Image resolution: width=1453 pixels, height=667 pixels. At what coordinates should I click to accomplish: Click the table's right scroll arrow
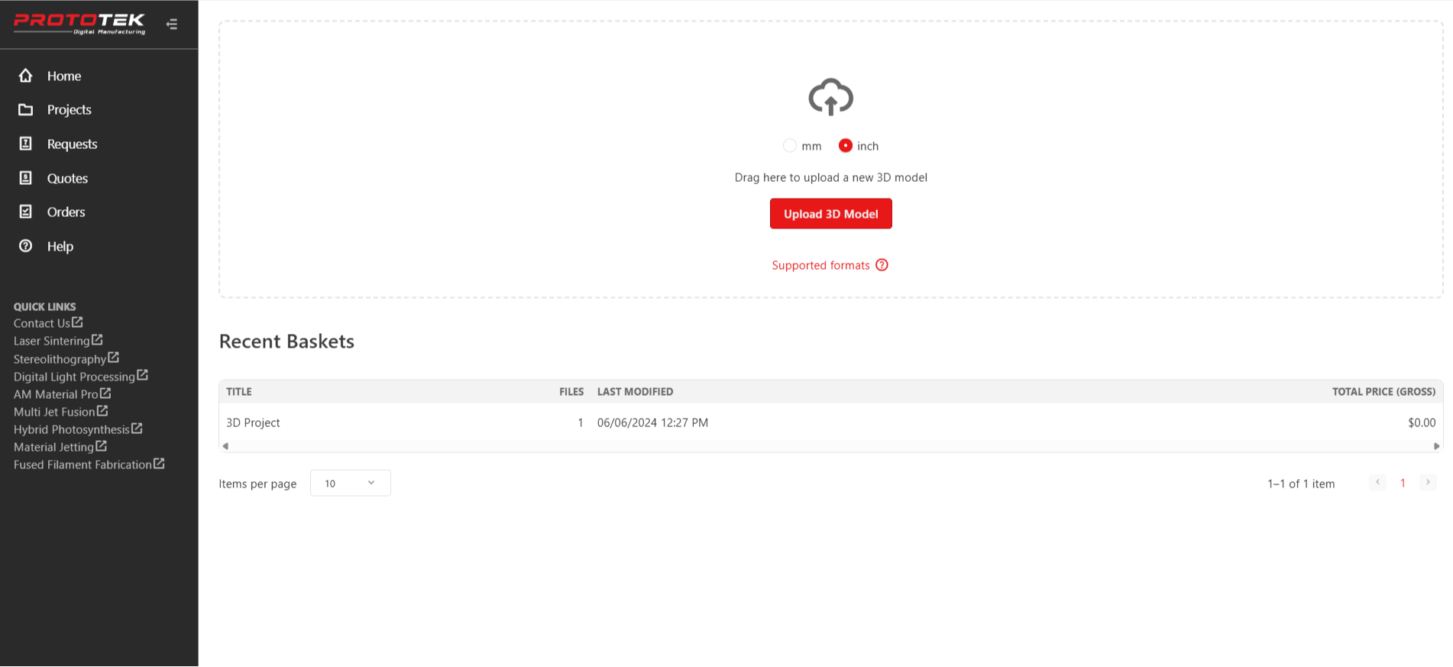pyautogui.click(x=1436, y=446)
